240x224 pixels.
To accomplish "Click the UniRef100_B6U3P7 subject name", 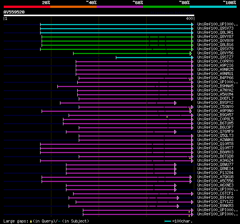I will (215, 128).
